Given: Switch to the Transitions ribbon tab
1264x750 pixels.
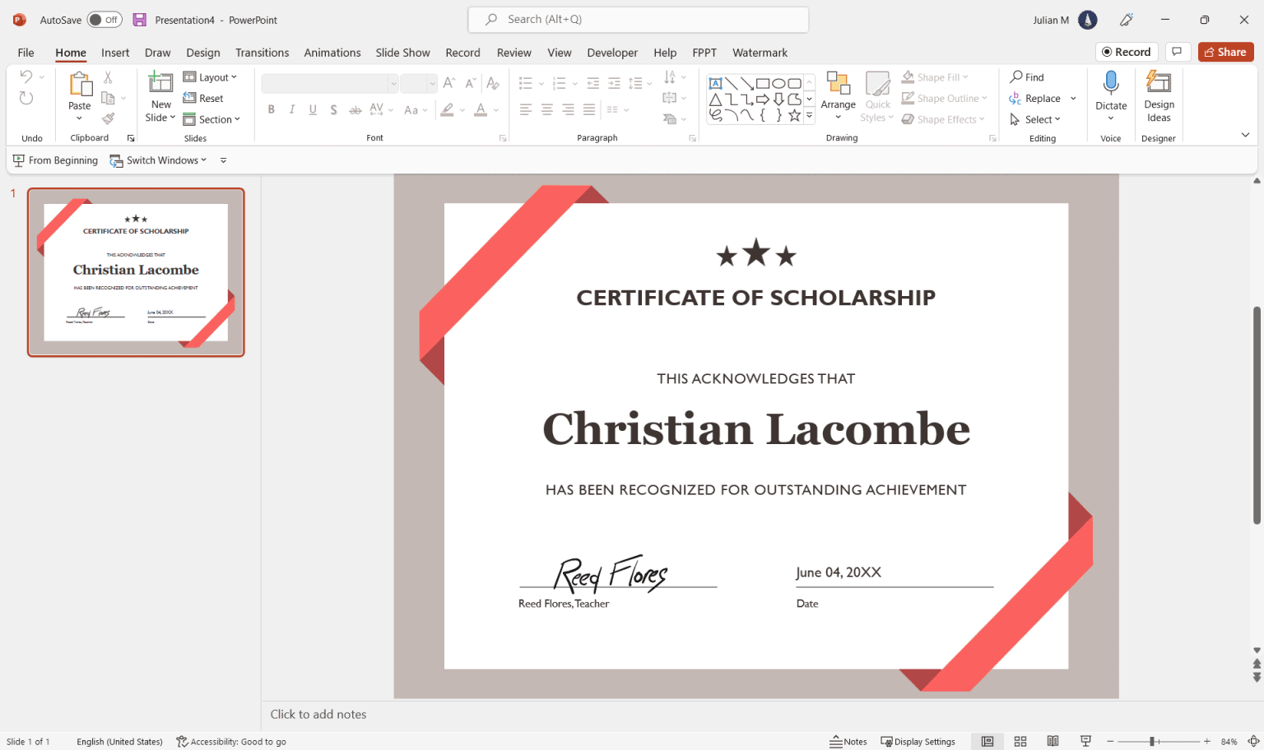Looking at the screenshot, I should (x=262, y=52).
